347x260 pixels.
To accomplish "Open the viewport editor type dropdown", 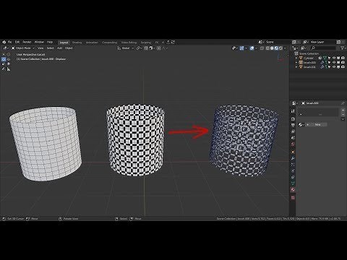I will (x=6, y=48).
